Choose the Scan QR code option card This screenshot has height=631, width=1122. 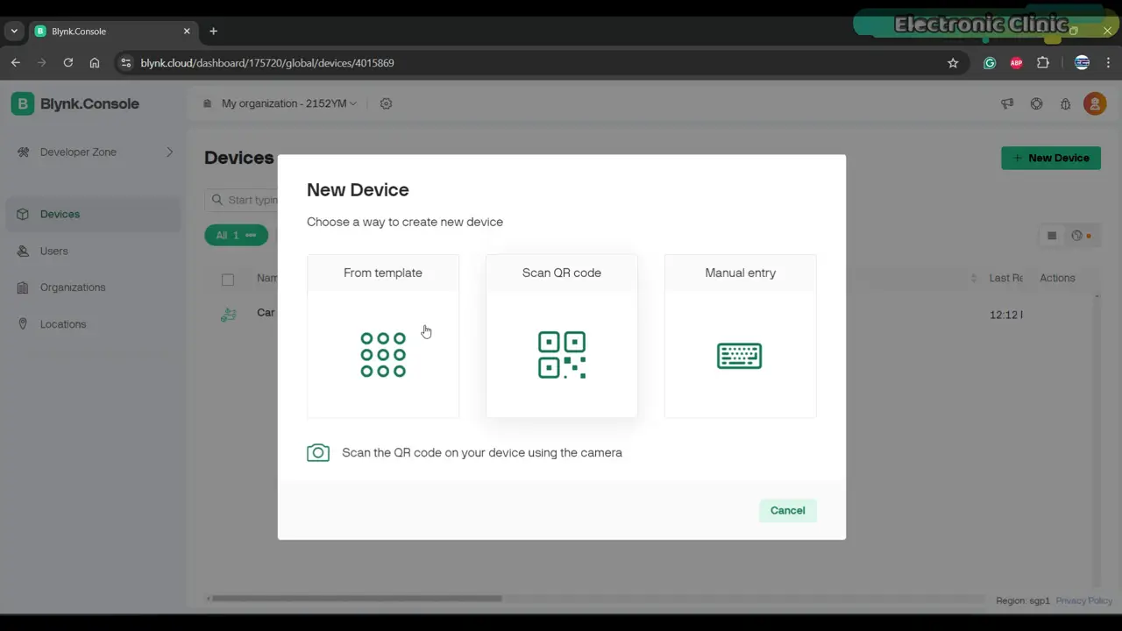point(562,336)
